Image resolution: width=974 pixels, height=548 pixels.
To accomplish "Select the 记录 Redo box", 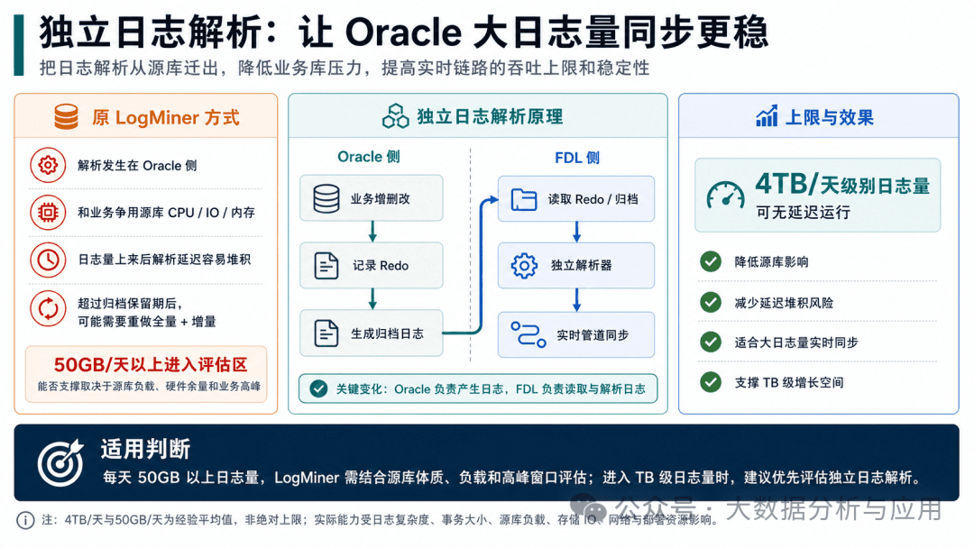I will point(372,266).
